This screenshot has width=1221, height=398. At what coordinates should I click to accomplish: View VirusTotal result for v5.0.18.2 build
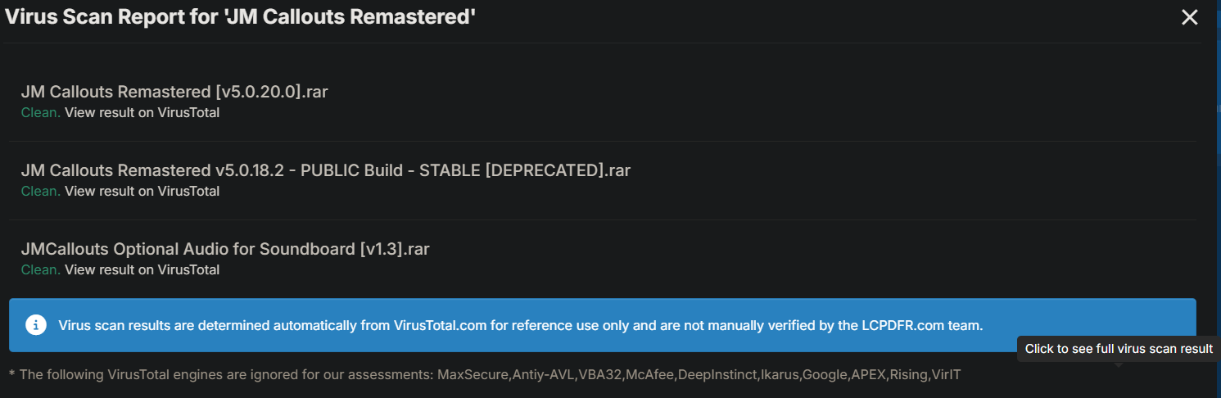pos(142,192)
